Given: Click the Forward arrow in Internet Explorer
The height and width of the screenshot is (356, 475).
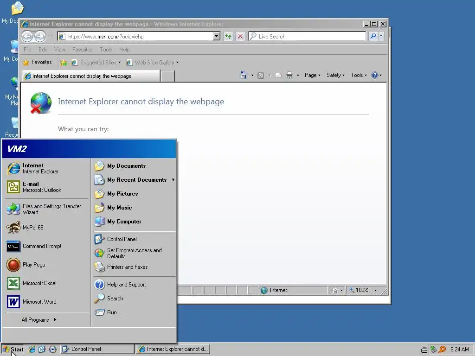Looking at the screenshot, I should point(40,36).
